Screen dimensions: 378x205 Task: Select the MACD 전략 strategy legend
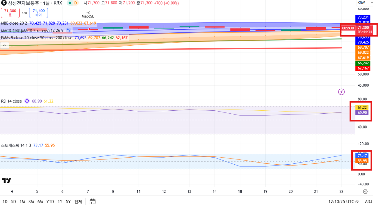(32, 31)
